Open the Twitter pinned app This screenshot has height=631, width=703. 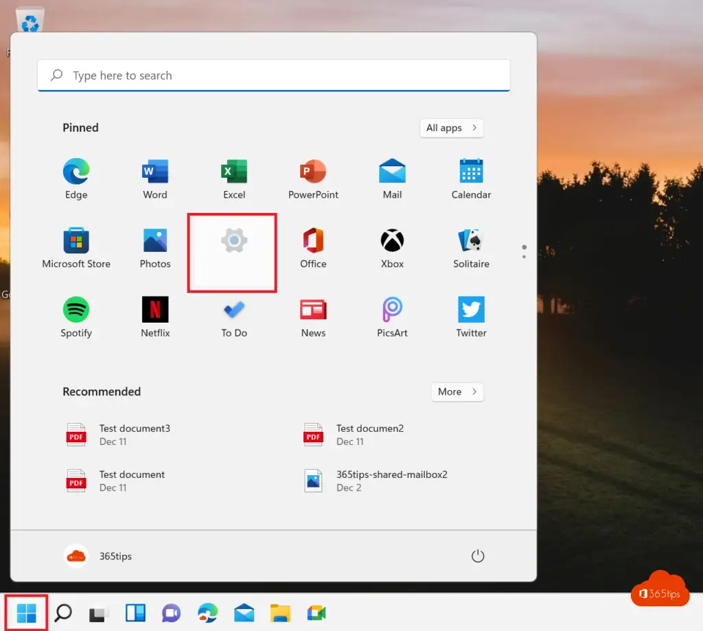[471, 316]
